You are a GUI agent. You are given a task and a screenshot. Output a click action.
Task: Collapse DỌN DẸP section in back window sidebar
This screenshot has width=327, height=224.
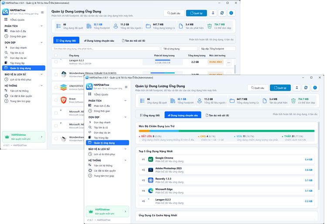[x=41, y=43]
